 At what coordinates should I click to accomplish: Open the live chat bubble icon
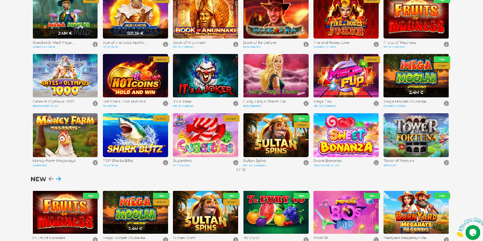[x=473, y=233]
